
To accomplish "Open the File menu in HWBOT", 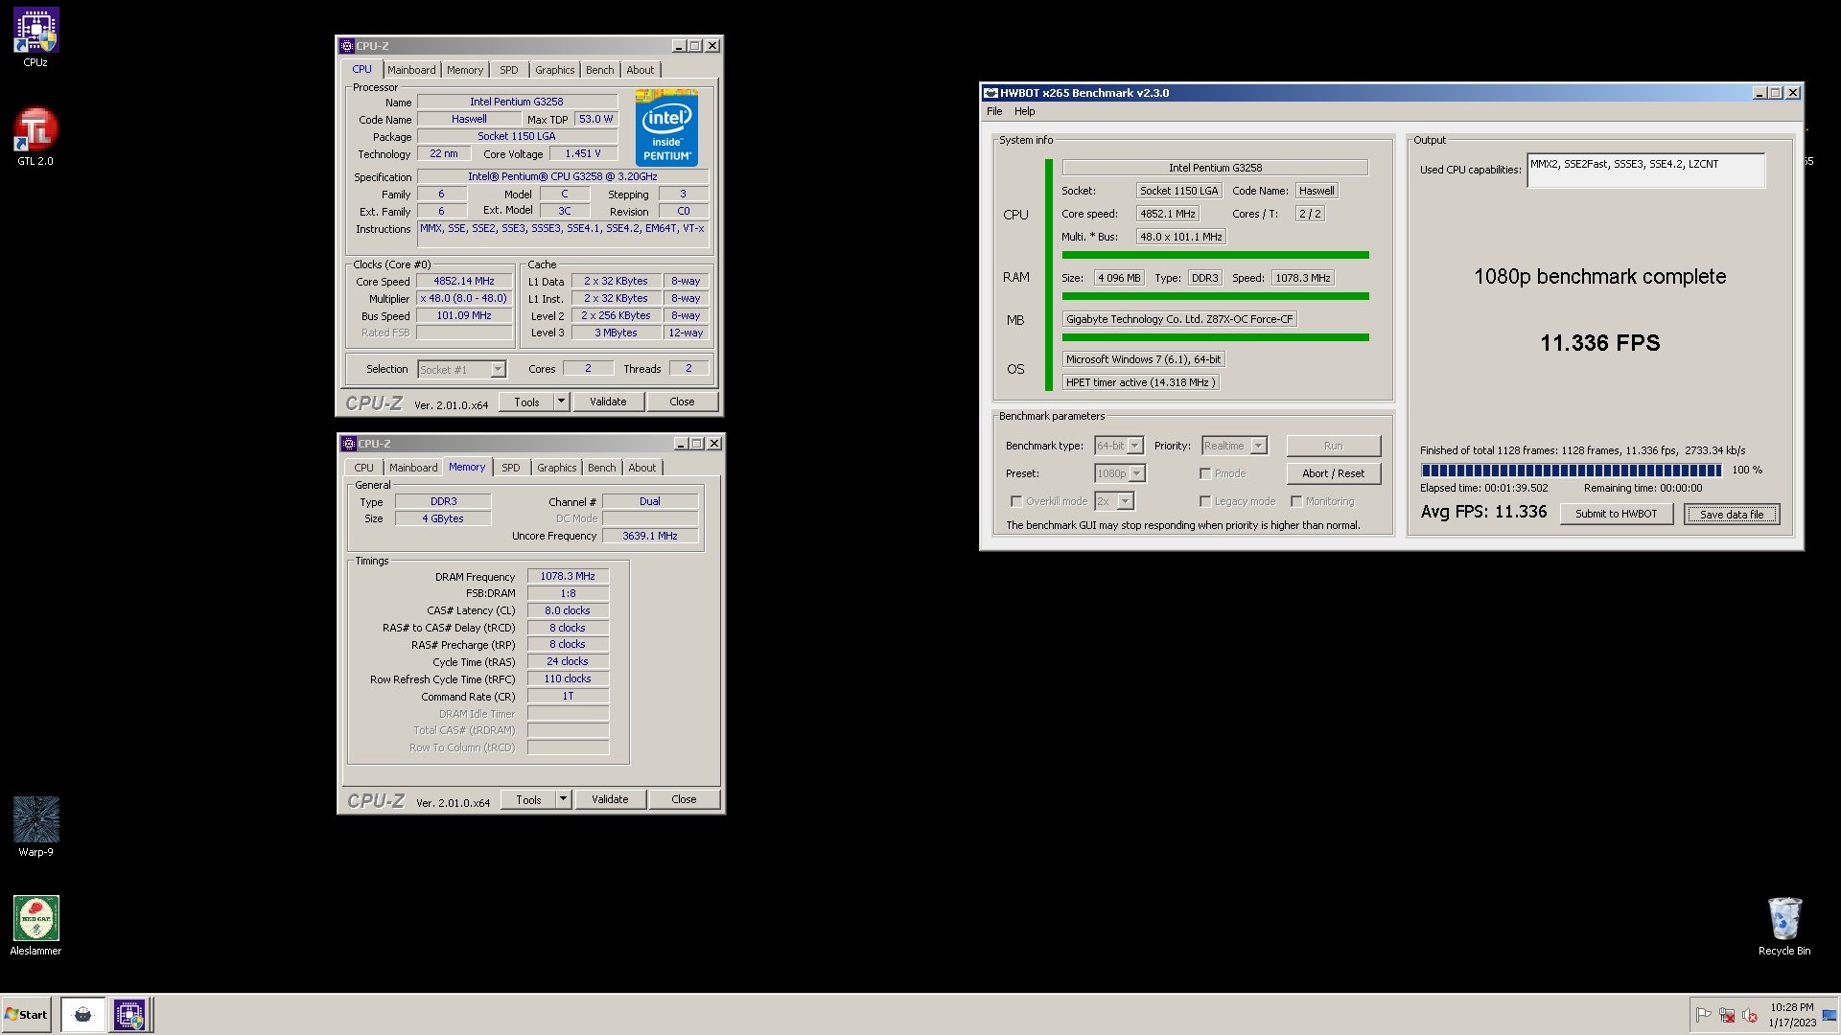I will (x=994, y=111).
